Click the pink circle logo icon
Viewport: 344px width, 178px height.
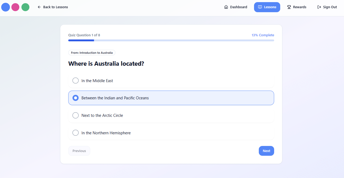pyautogui.click(x=15, y=7)
